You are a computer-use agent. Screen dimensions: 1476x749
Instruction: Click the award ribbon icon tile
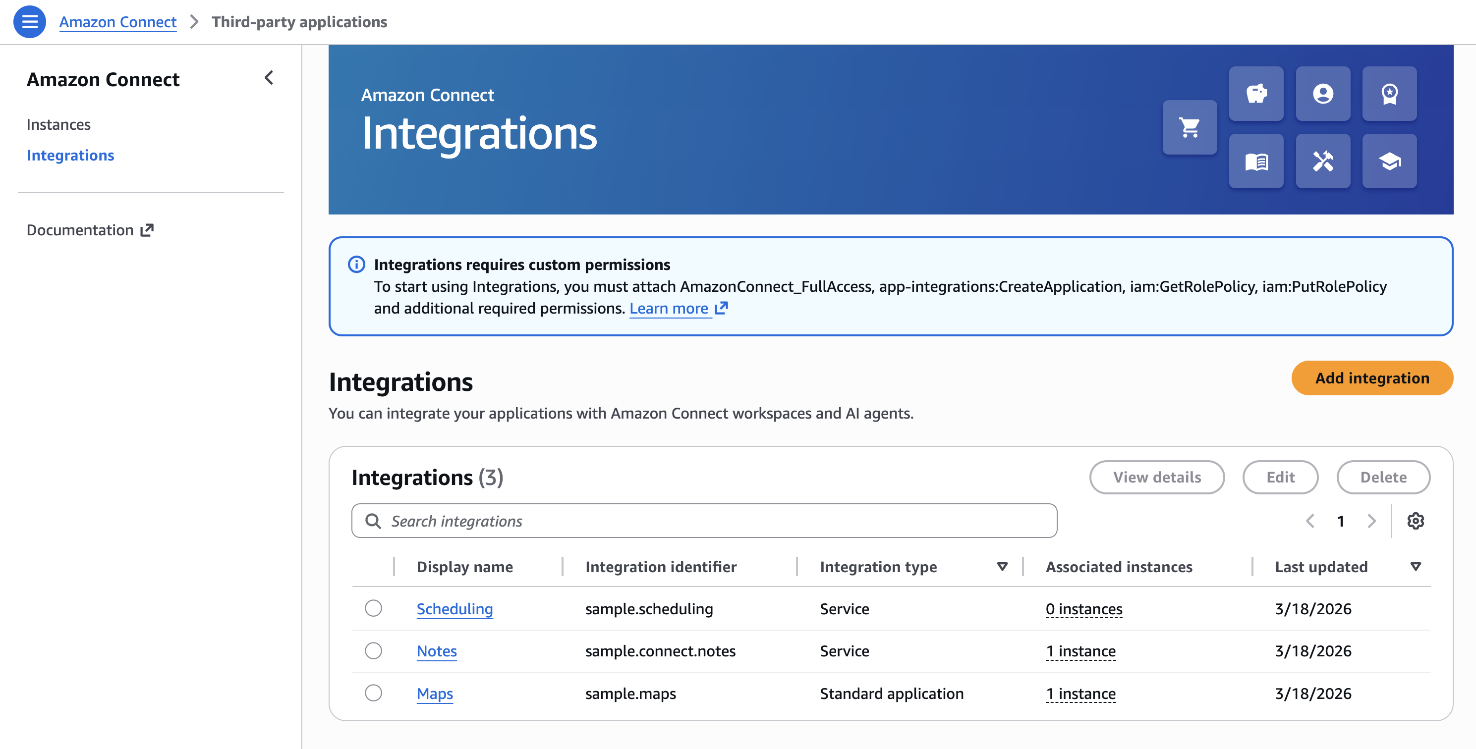pyautogui.click(x=1389, y=93)
